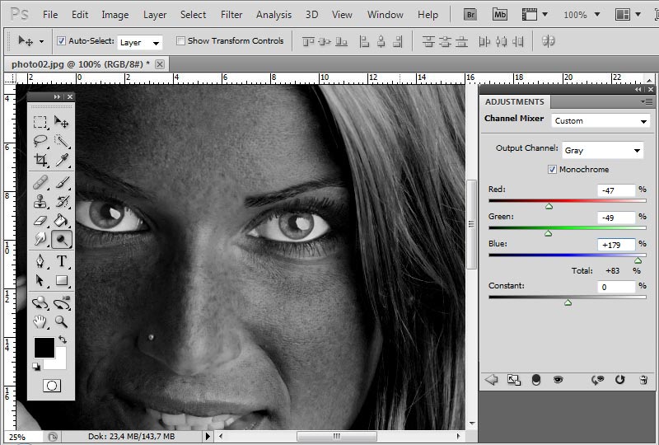Click the Blue channel slider handle
The height and width of the screenshot is (445, 659).
[638, 260]
